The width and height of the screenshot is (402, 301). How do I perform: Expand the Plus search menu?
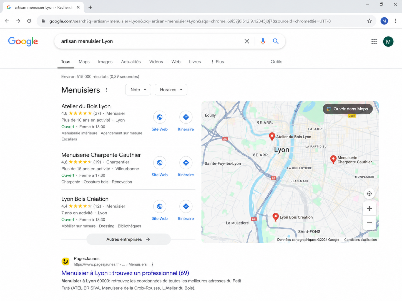217,62
